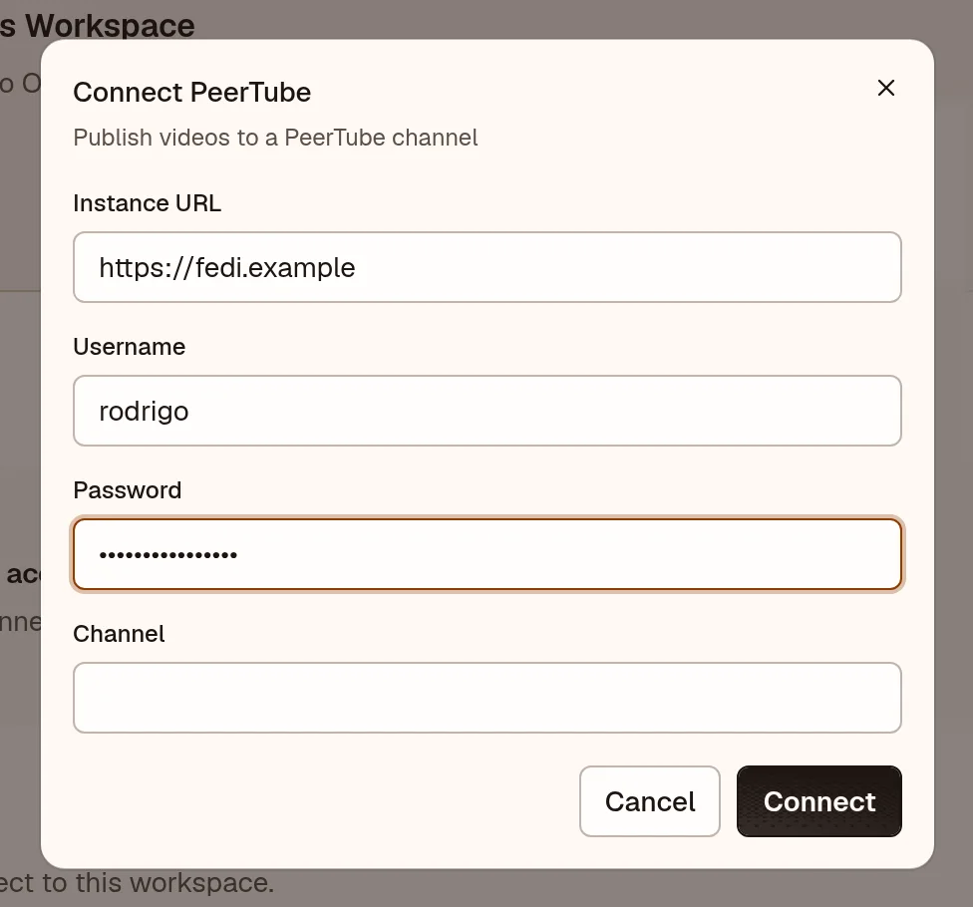973x907 pixels.
Task: Click the empty Channel input field
Action: pyautogui.click(x=487, y=698)
